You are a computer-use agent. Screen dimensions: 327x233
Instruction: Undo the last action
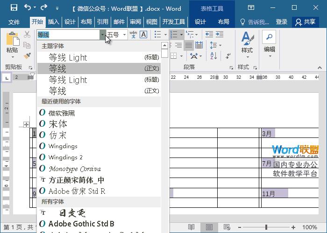click(x=27, y=7)
